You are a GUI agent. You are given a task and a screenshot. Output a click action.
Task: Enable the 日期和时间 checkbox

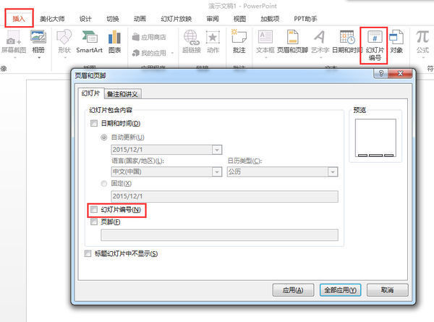coord(93,124)
